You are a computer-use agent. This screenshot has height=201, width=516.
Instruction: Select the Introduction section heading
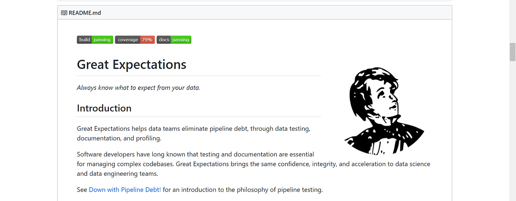[104, 108]
